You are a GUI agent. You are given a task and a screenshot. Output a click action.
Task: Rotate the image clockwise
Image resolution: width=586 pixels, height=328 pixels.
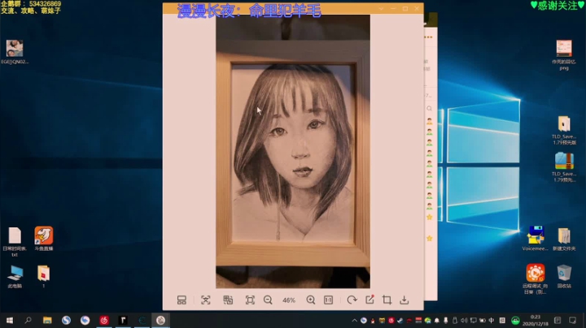pyautogui.click(x=352, y=300)
